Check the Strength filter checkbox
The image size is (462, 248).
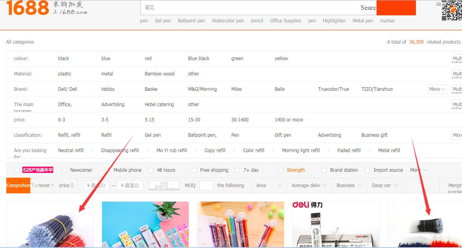click(x=281, y=170)
